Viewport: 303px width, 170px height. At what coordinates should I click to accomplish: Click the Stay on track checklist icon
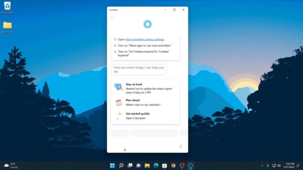coord(118,87)
